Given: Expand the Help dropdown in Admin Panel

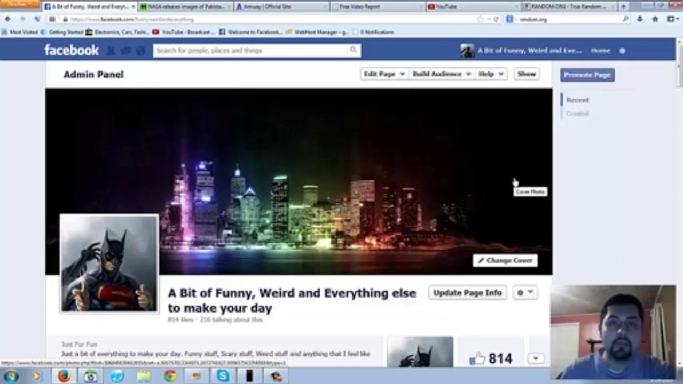Looking at the screenshot, I should pyautogui.click(x=491, y=74).
